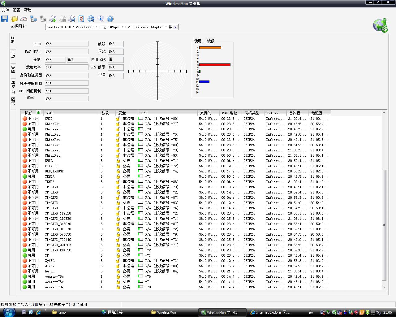Open the yellow folder toolbar icon
Viewport: 396px width, 317px height.
14,19
